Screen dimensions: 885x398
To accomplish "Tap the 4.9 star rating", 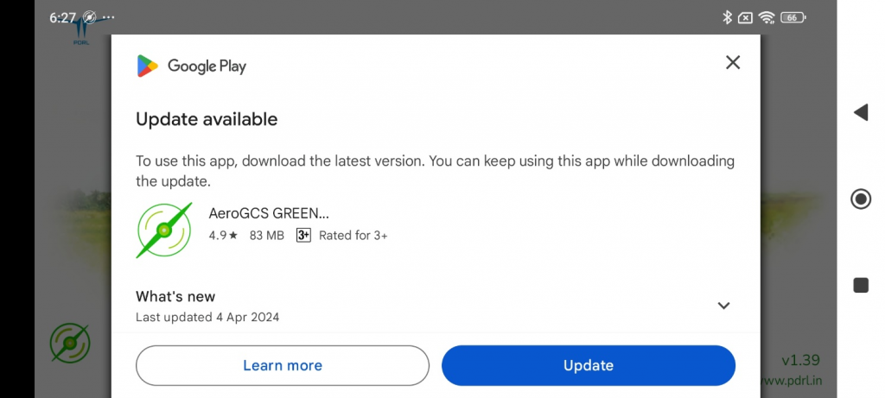I will coord(223,235).
